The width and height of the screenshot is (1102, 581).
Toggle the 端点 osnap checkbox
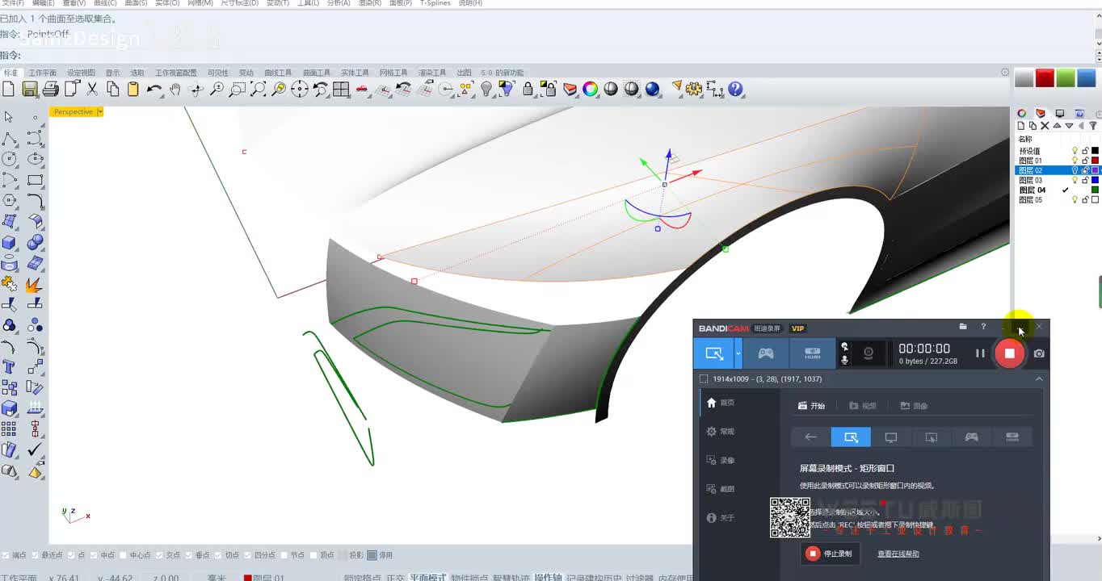tap(6, 555)
